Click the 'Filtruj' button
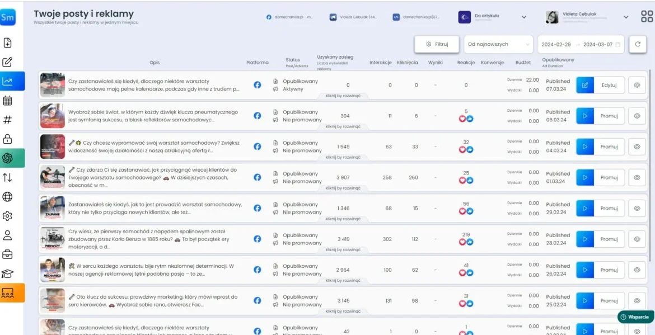The height and width of the screenshot is (335, 655). 437,44
